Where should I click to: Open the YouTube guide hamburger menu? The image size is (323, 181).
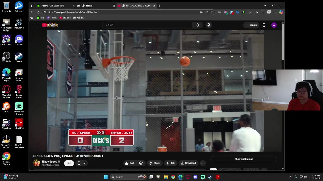(x=35, y=25)
